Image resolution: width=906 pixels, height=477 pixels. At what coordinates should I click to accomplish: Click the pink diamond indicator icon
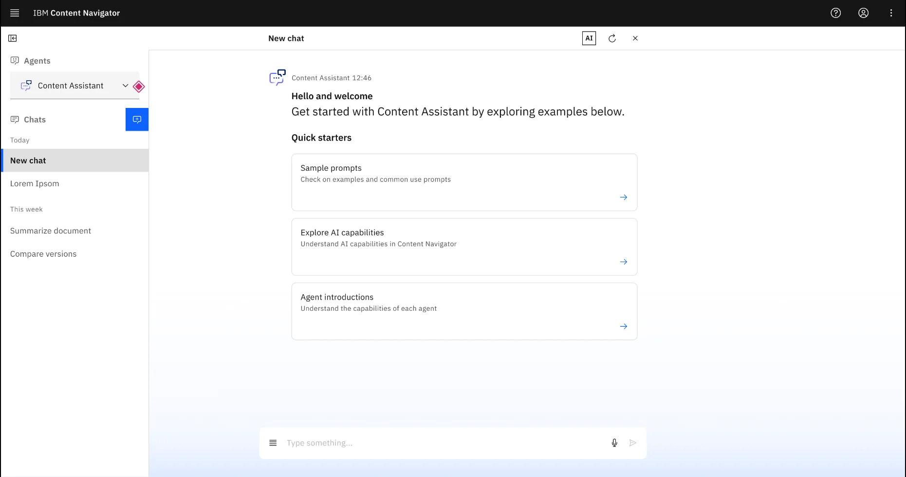139,87
